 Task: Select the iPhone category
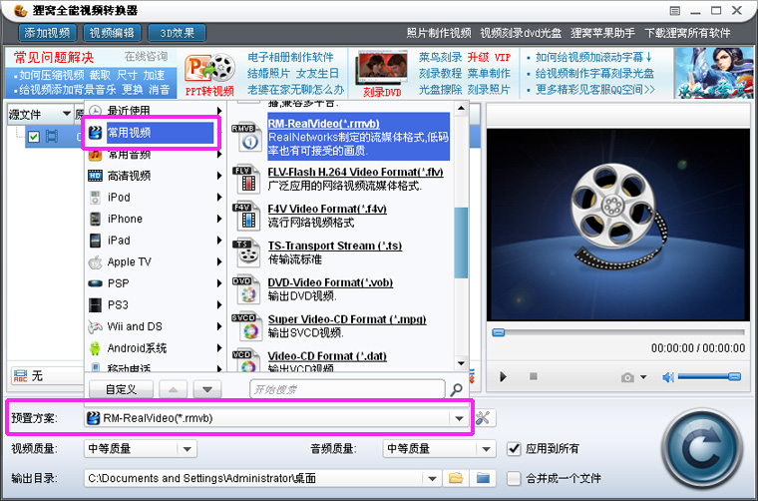click(156, 219)
